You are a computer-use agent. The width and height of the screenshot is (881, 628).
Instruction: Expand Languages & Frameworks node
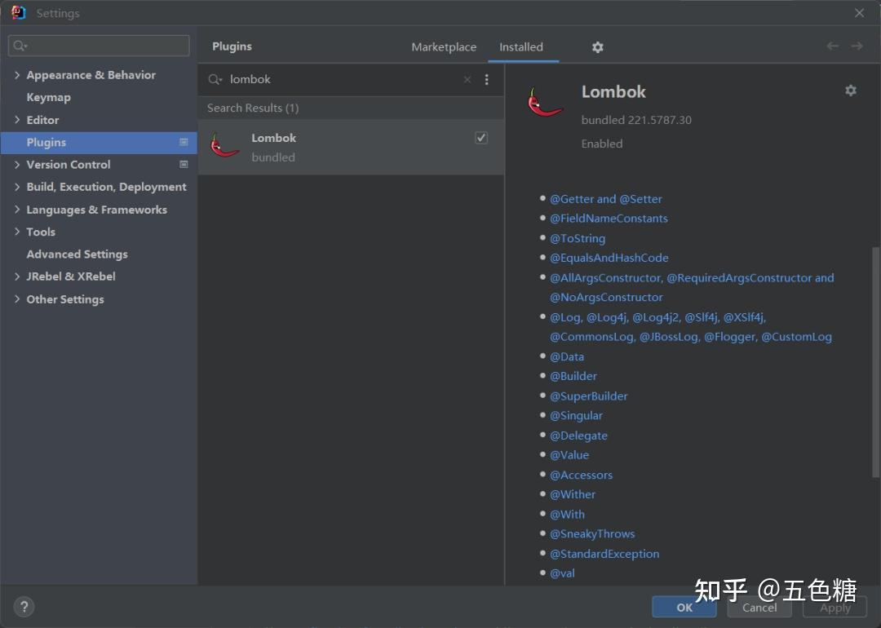coord(17,210)
